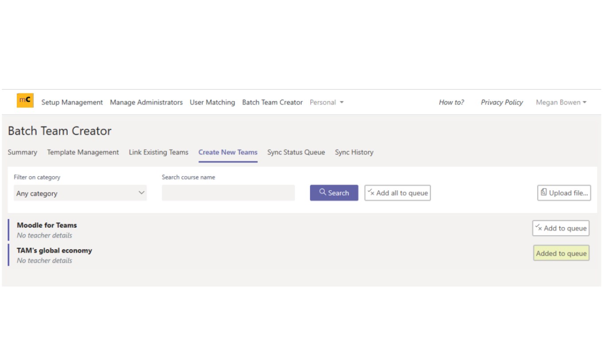Open the Sync Status Queue tab
Screen dimensions: 605x340
296,152
